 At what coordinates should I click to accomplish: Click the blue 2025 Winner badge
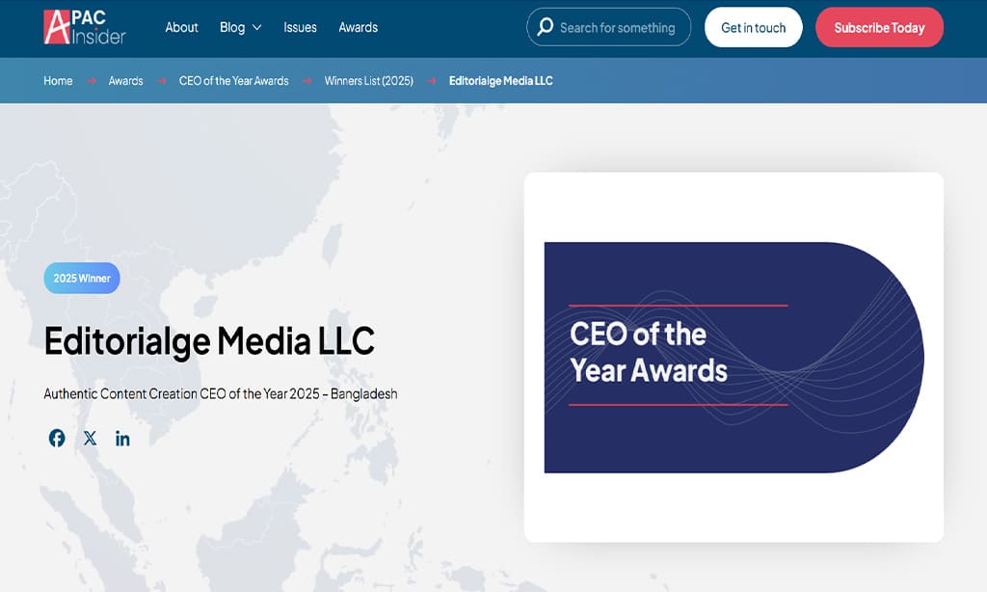[x=81, y=277]
